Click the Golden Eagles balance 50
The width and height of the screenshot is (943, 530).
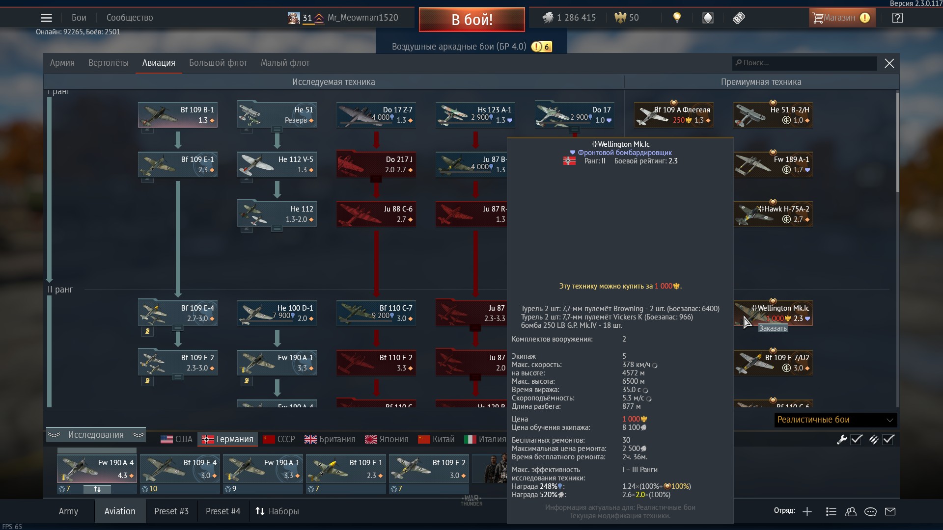627,18
